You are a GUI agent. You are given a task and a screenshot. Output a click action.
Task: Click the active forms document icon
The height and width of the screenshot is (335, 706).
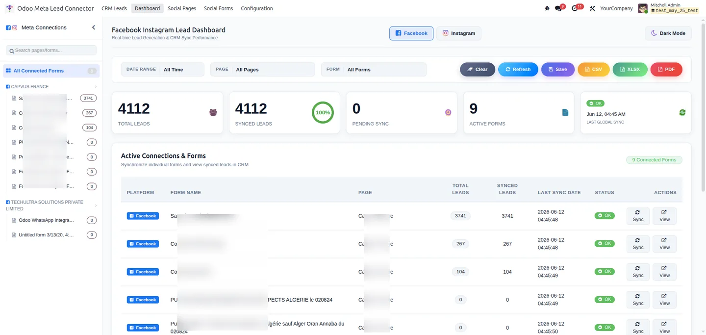[565, 112]
